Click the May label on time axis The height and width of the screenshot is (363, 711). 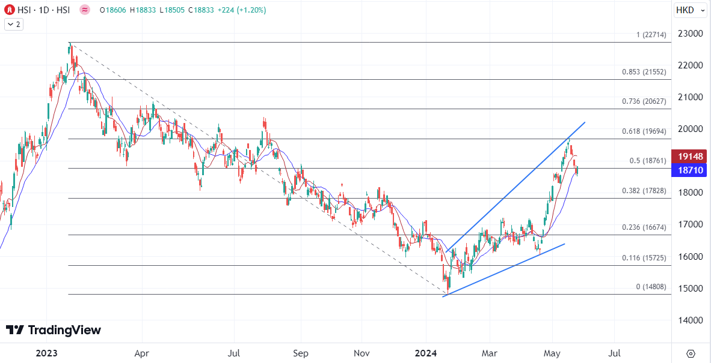(552, 353)
